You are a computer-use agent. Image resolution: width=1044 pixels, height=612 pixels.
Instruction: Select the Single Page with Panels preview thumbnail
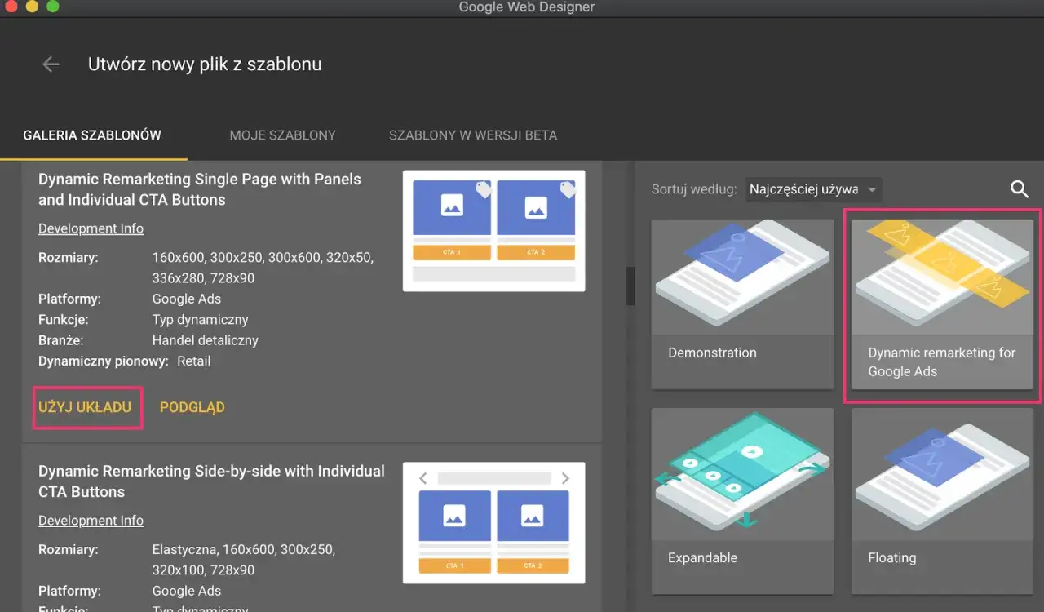click(x=494, y=231)
